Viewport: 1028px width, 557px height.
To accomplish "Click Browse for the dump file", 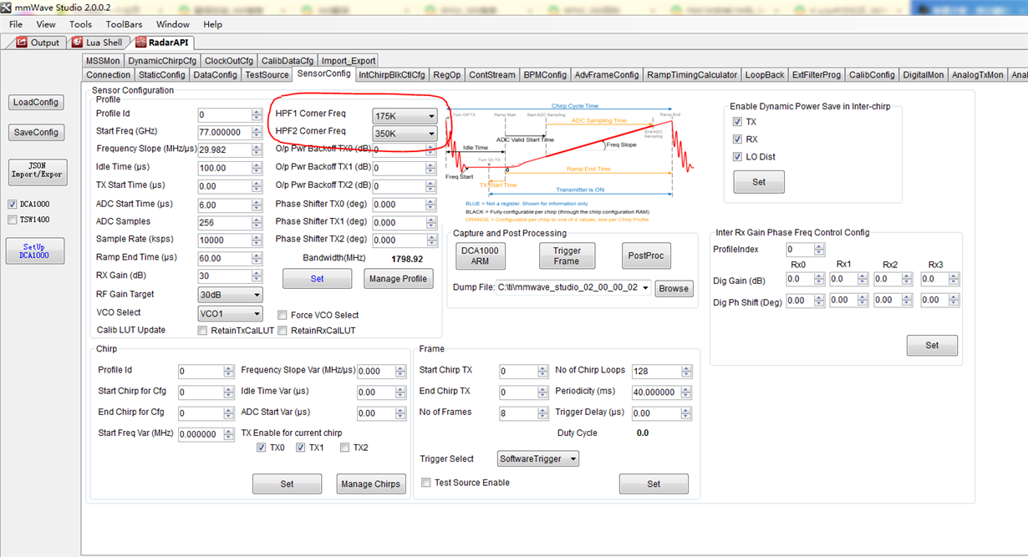I will [674, 288].
